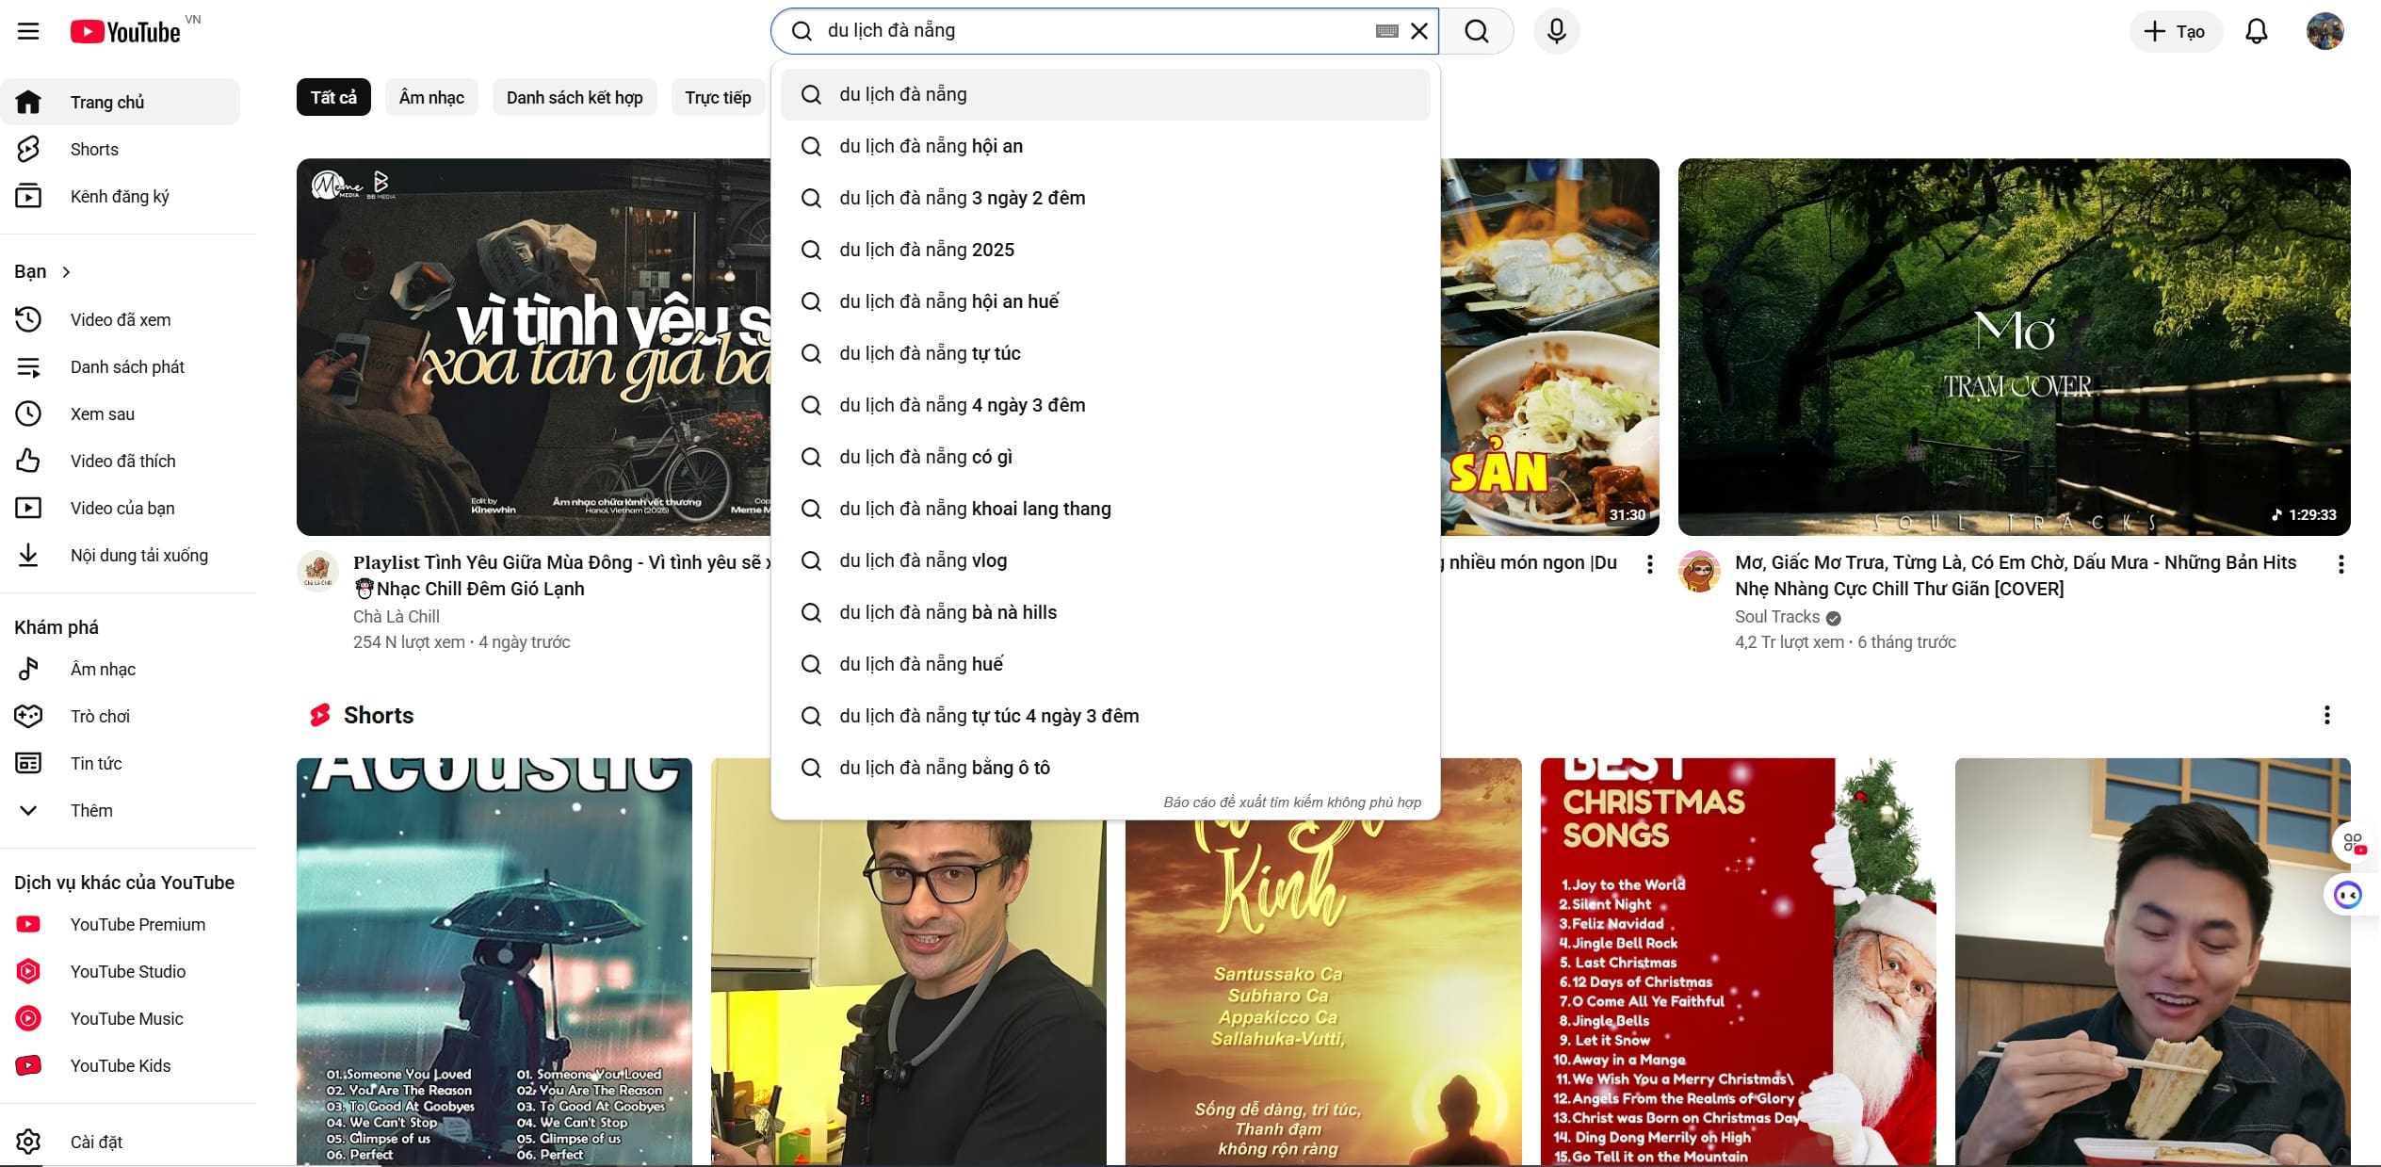The height and width of the screenshot is (1167, 2381).
Task: Expand the Bạn section chevron
Action: point(66,272)
